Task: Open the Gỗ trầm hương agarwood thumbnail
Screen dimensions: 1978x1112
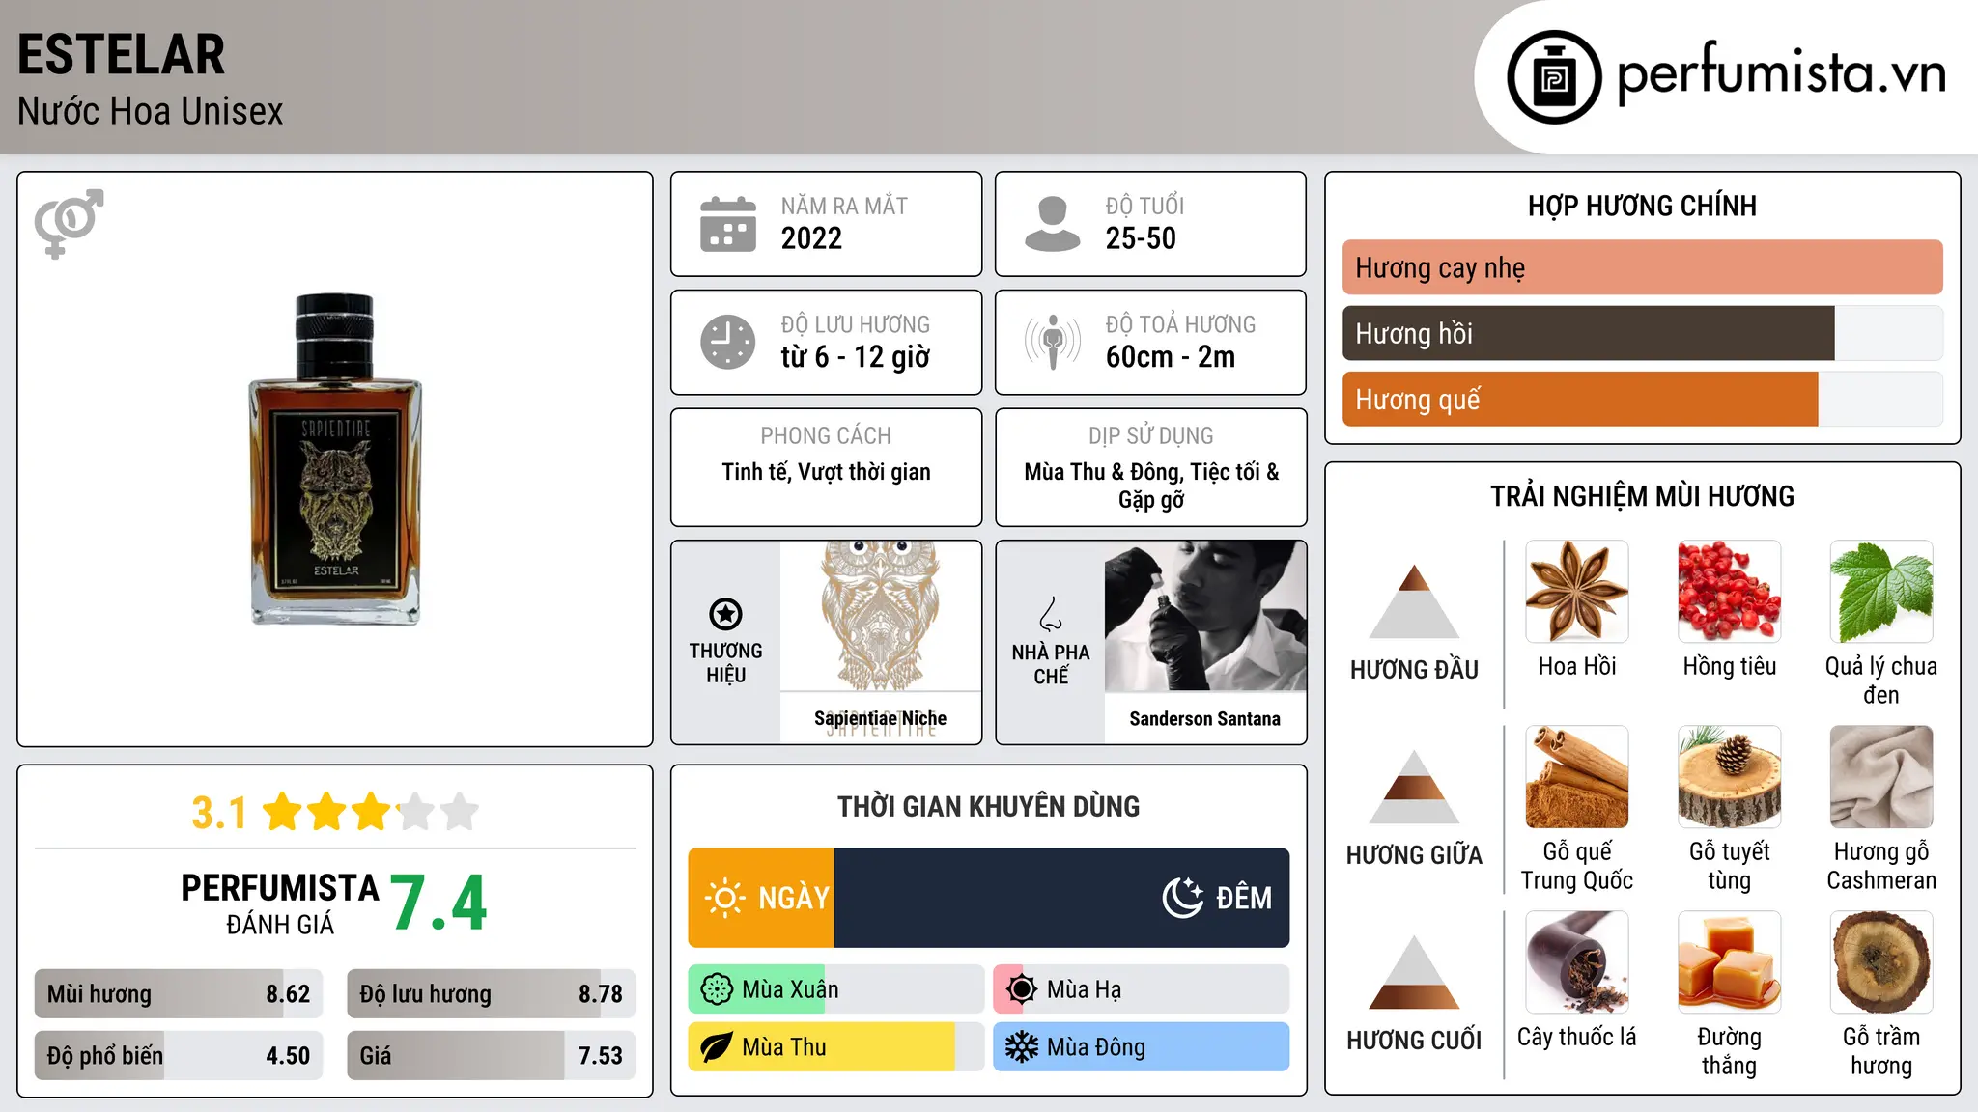Action: tap(1880, 962)
